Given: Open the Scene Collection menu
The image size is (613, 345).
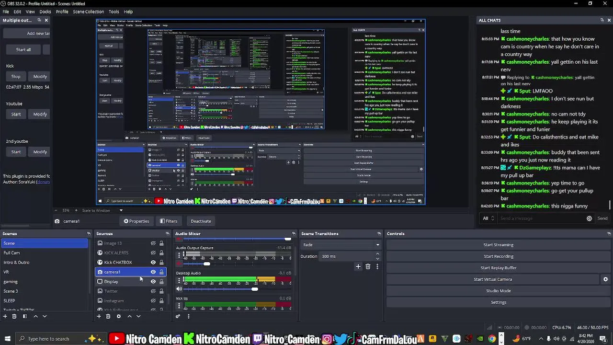Looking at the screenshot, I should coord(88,11).
